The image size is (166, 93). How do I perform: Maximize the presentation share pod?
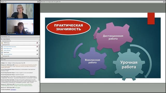[x=164, y=2]
